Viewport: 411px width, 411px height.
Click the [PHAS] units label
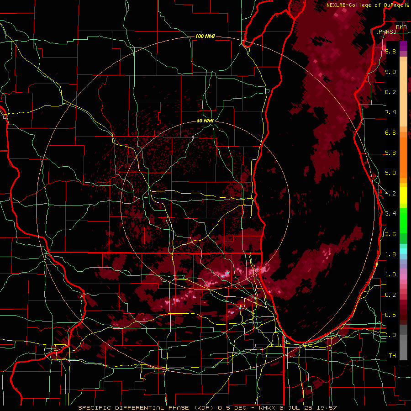pos(386,32)
